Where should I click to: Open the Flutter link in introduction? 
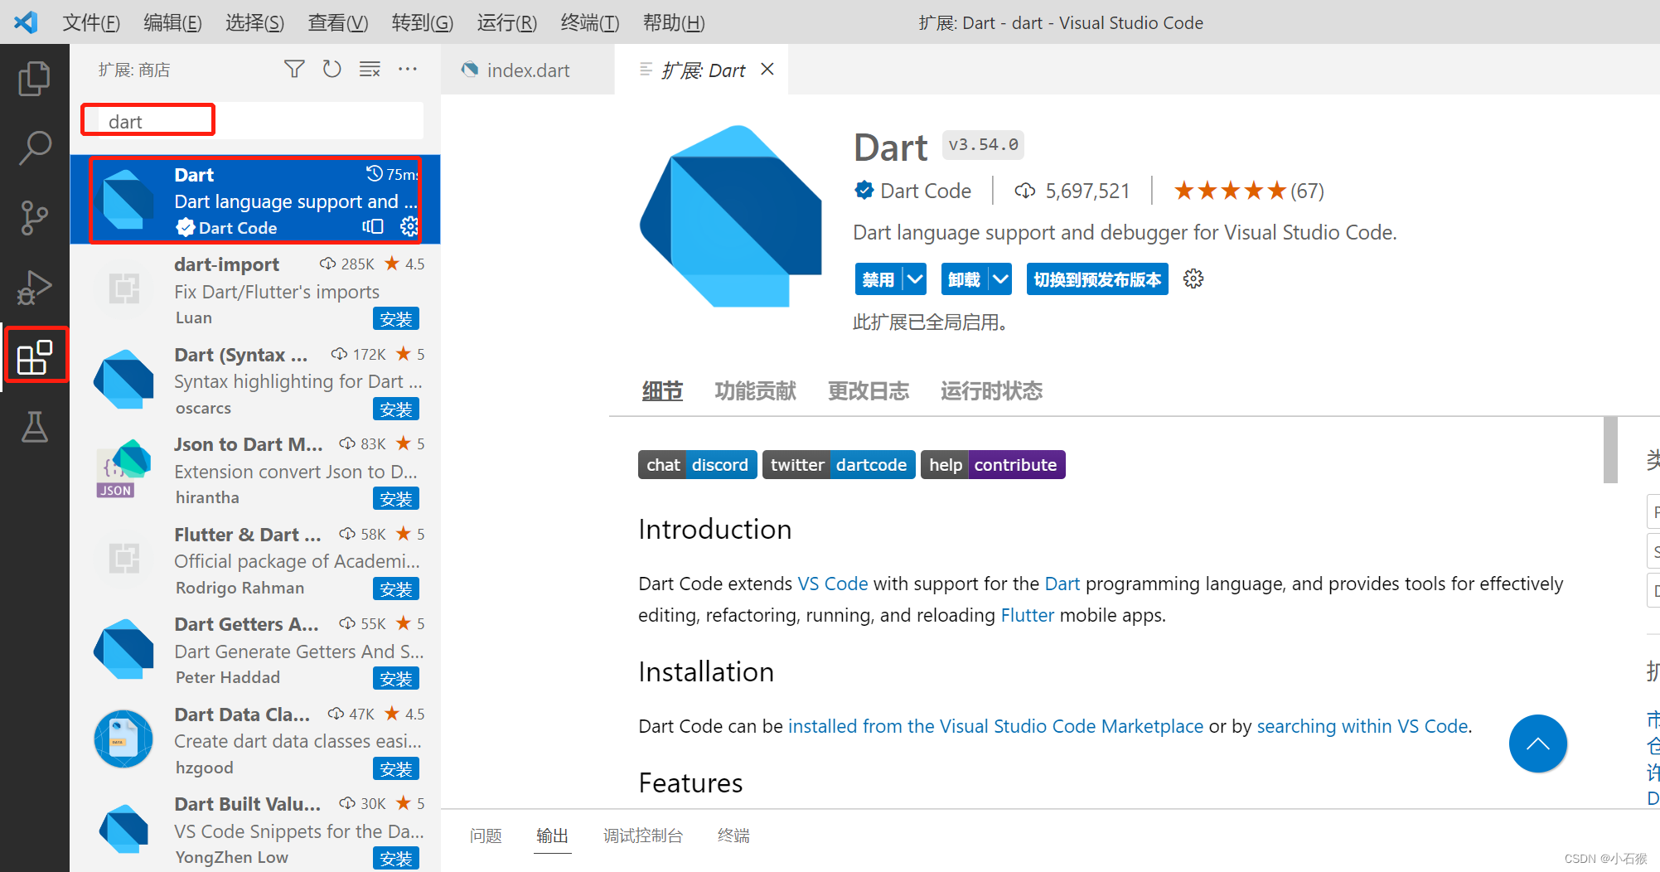click(x=1028, y=615)
